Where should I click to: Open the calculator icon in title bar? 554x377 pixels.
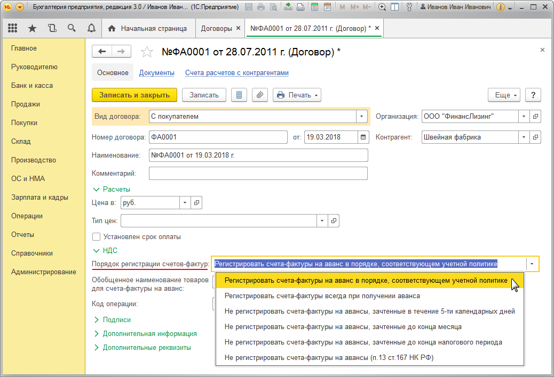pos(314,7)
